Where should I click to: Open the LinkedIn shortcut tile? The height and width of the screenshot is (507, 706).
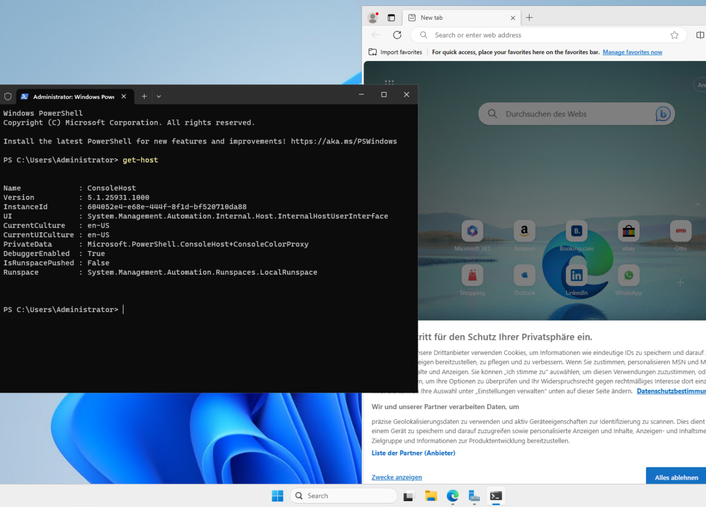(576, 275)
